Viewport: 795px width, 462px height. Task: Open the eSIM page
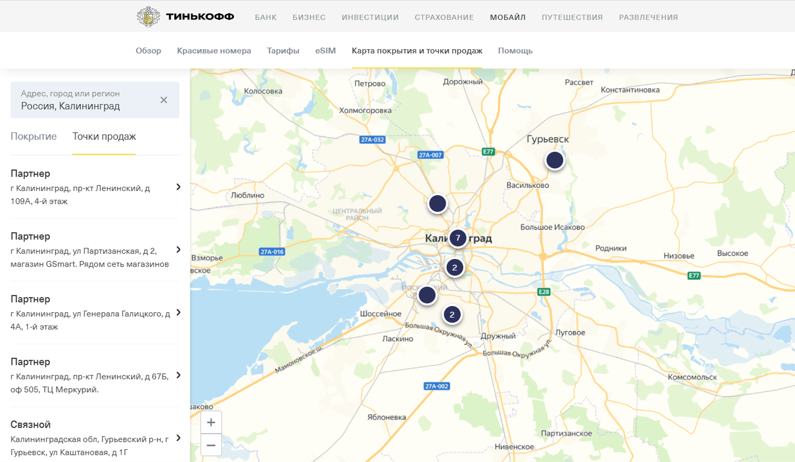click(325, 51)
